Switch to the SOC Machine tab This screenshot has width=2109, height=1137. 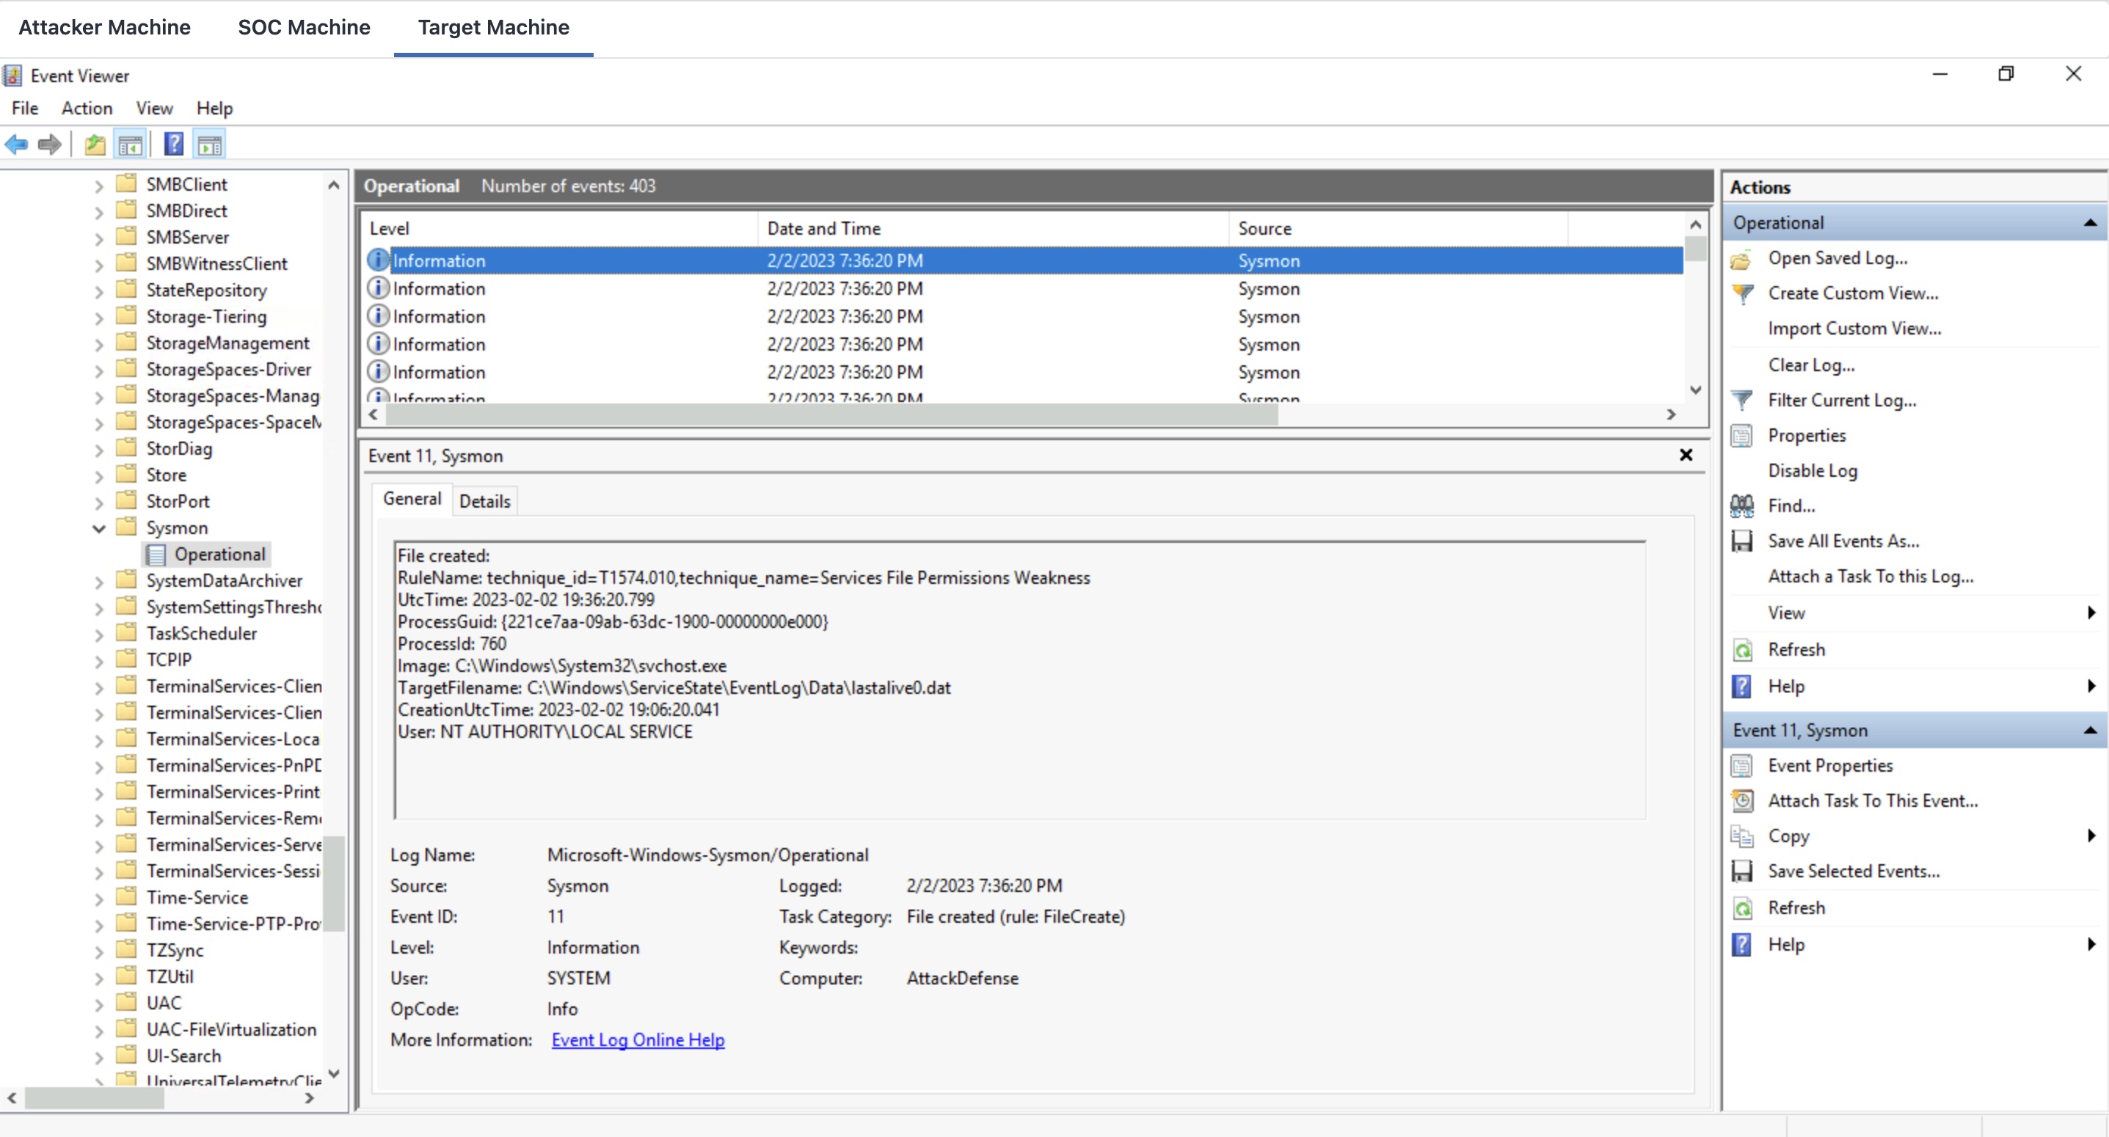[305, 27]
